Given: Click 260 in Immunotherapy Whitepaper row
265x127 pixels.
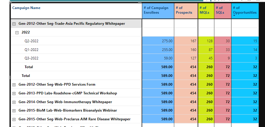Looking at the screenshot, I should click(210, 102).
